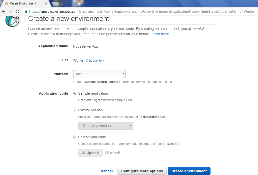The image size is (258, 175).
Task: Click the 'Get started right away' description
Action: tap(106, 100)
